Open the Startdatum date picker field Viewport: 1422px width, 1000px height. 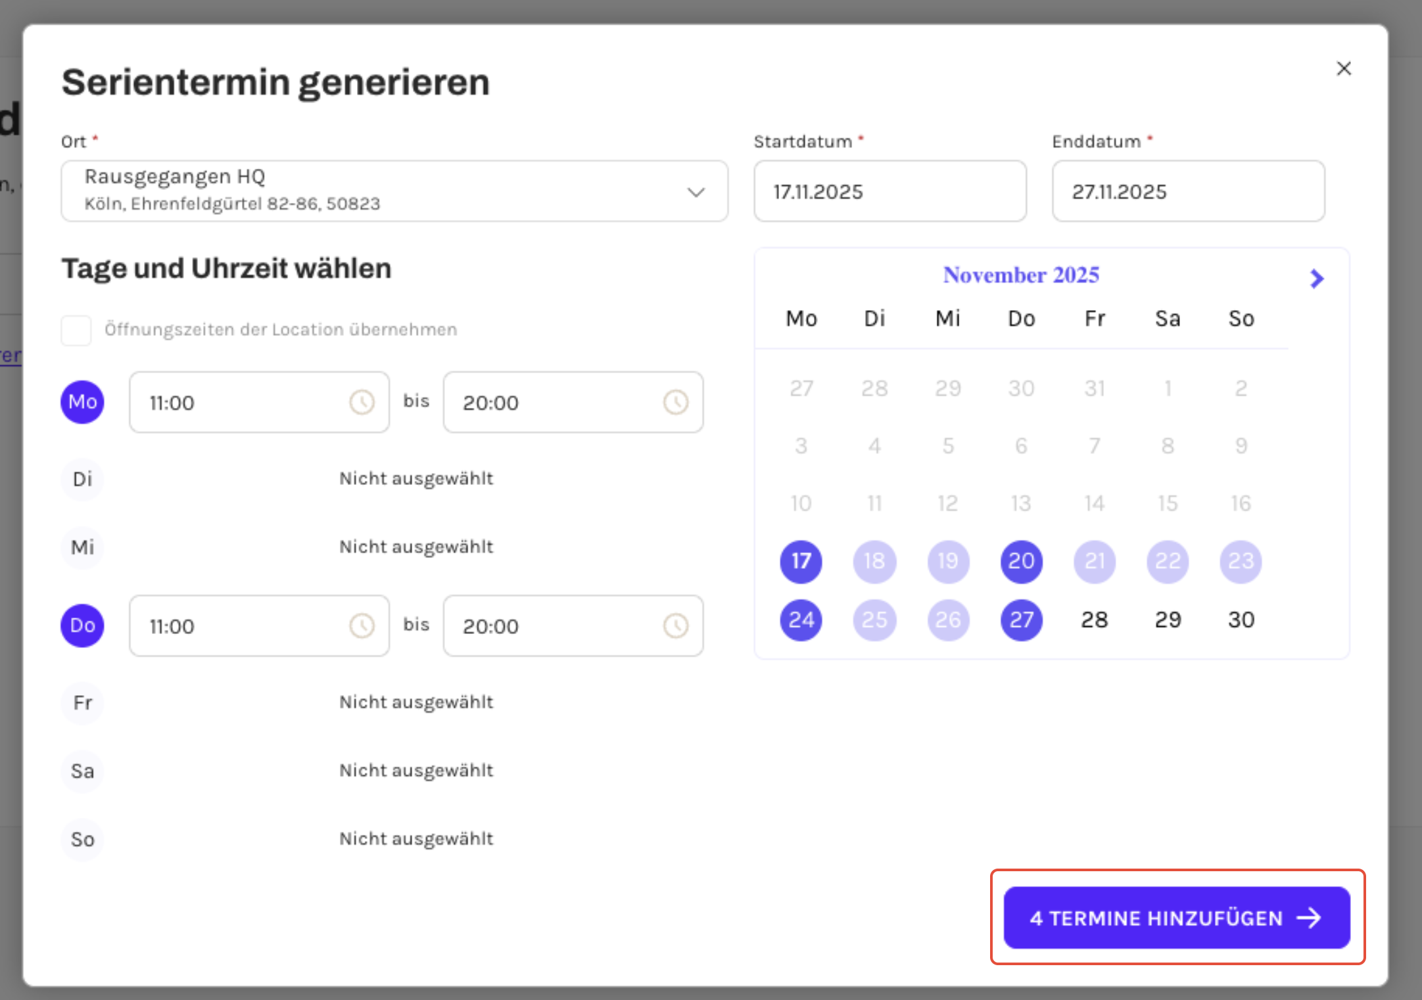pos(889,191)
